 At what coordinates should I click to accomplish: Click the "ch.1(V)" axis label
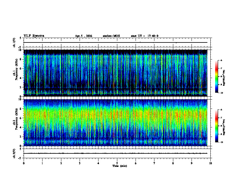point(14,42)
